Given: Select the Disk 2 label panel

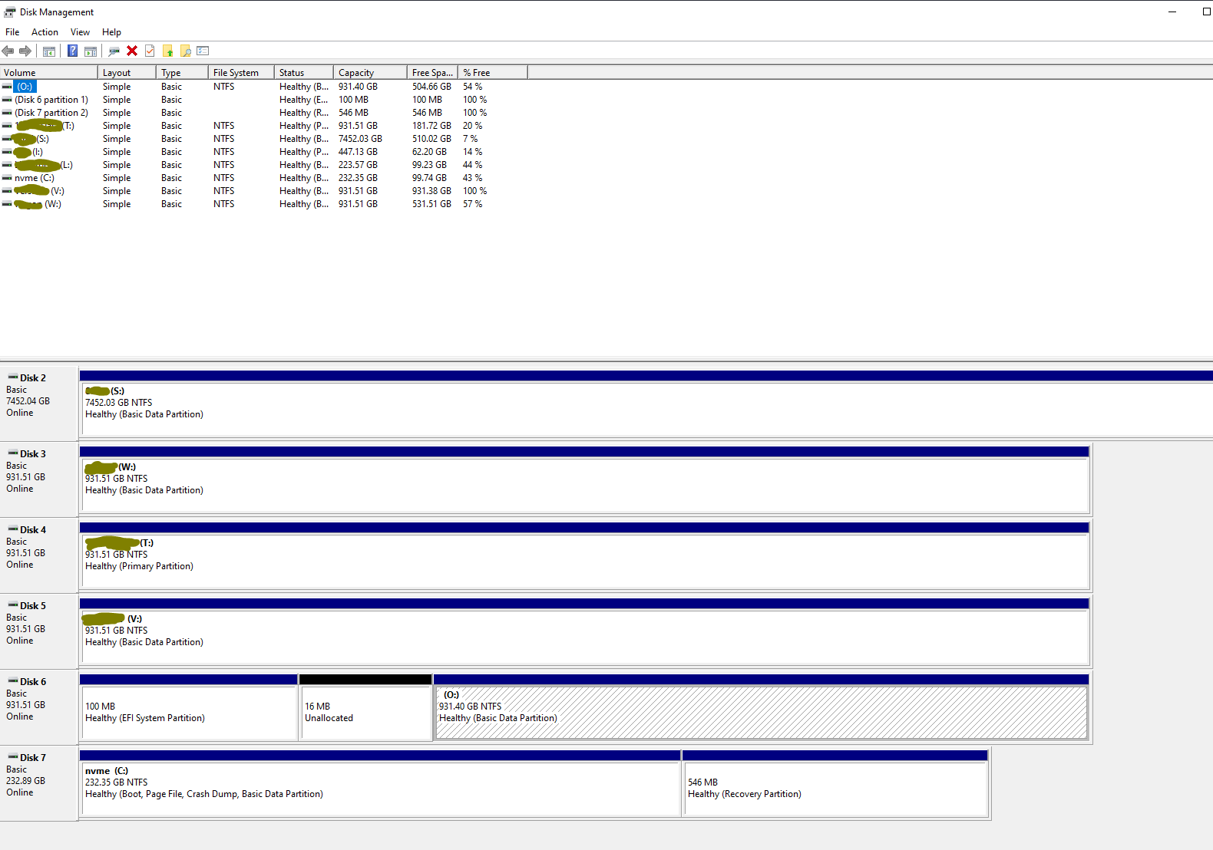Looking at the screenshot, I should [39, 403].
